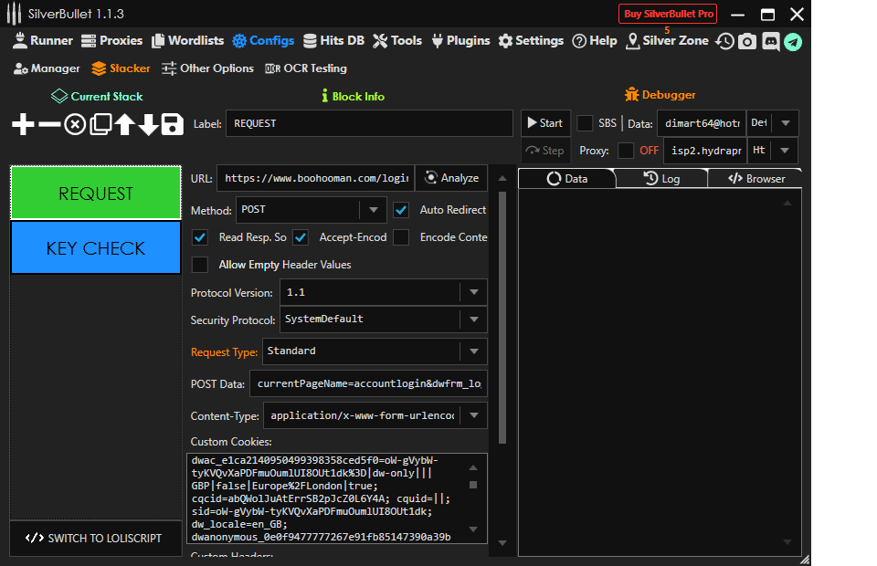
Task: Switch to the Log tab
Action: click(x=661, y=179)
